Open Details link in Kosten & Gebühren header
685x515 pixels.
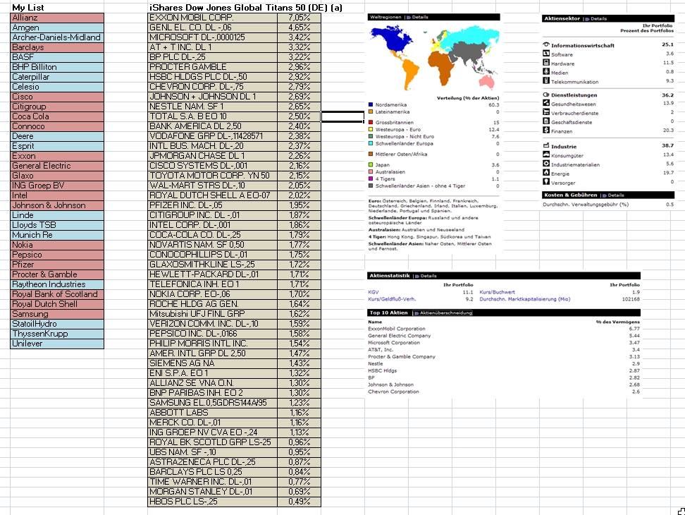pos(615,195)
